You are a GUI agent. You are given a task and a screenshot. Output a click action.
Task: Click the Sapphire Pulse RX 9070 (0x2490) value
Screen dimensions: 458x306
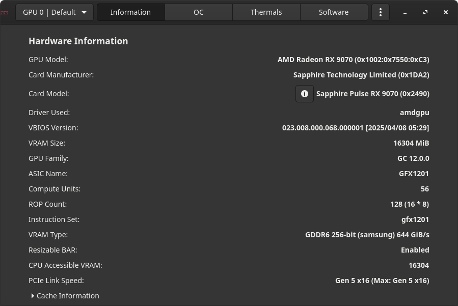point(373,94)
